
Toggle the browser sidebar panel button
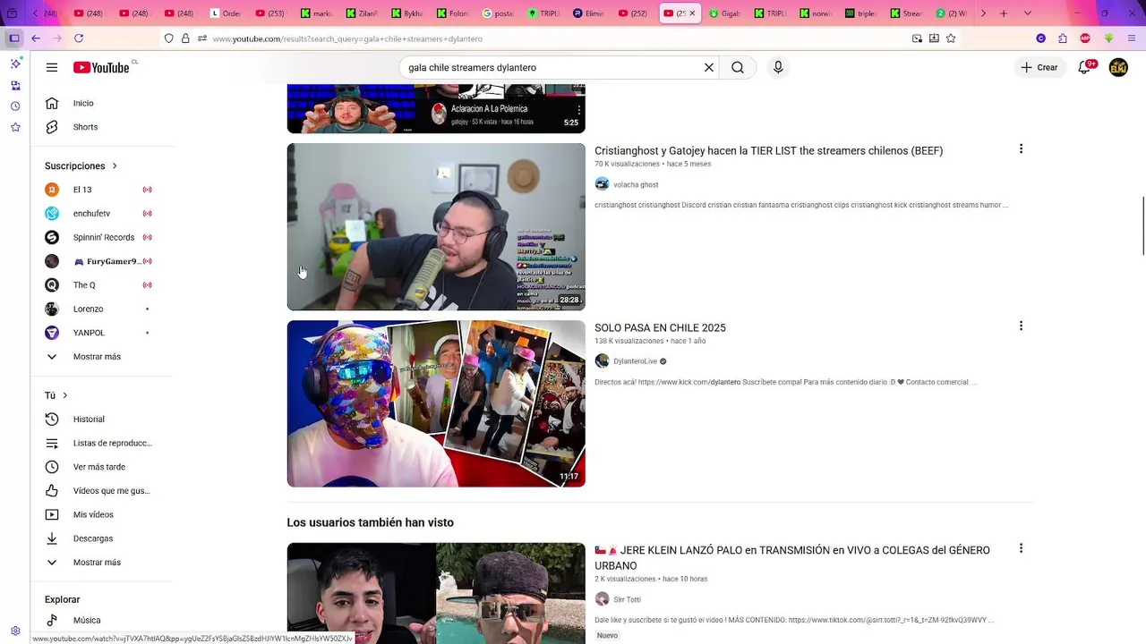(x=14, y=38)
